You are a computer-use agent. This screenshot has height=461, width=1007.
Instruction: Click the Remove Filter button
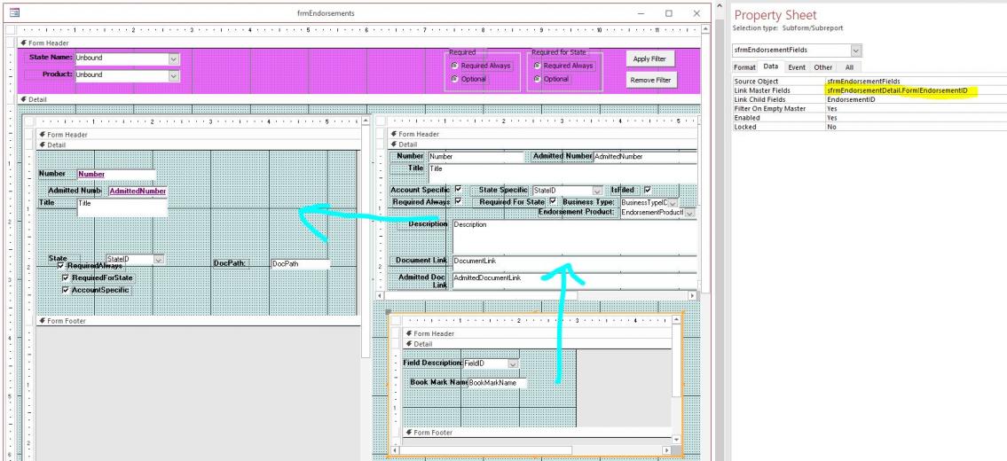coord(649,81)
